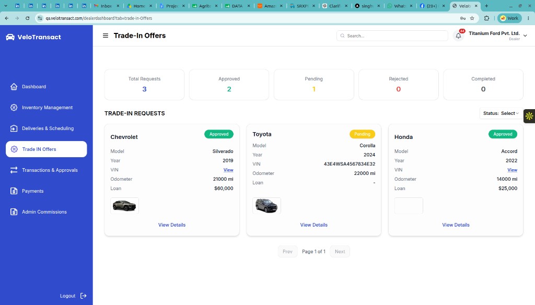This screenshot has width=535, height=305.
Task: Reload the page with refresh icon
Action: coord(28,18)
